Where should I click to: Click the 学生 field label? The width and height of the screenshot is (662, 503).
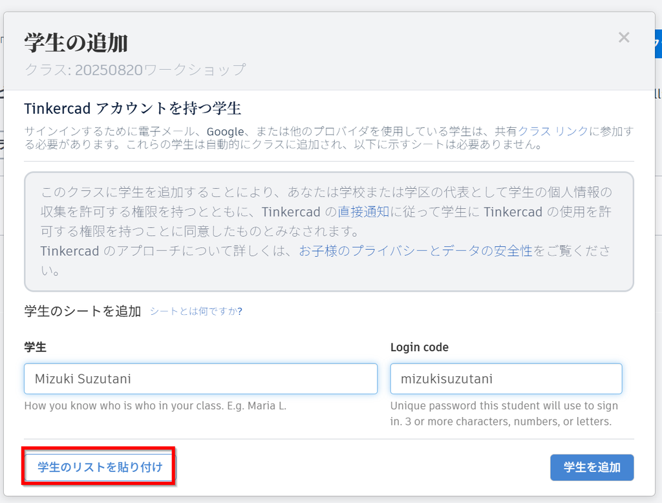coord(35,347)
